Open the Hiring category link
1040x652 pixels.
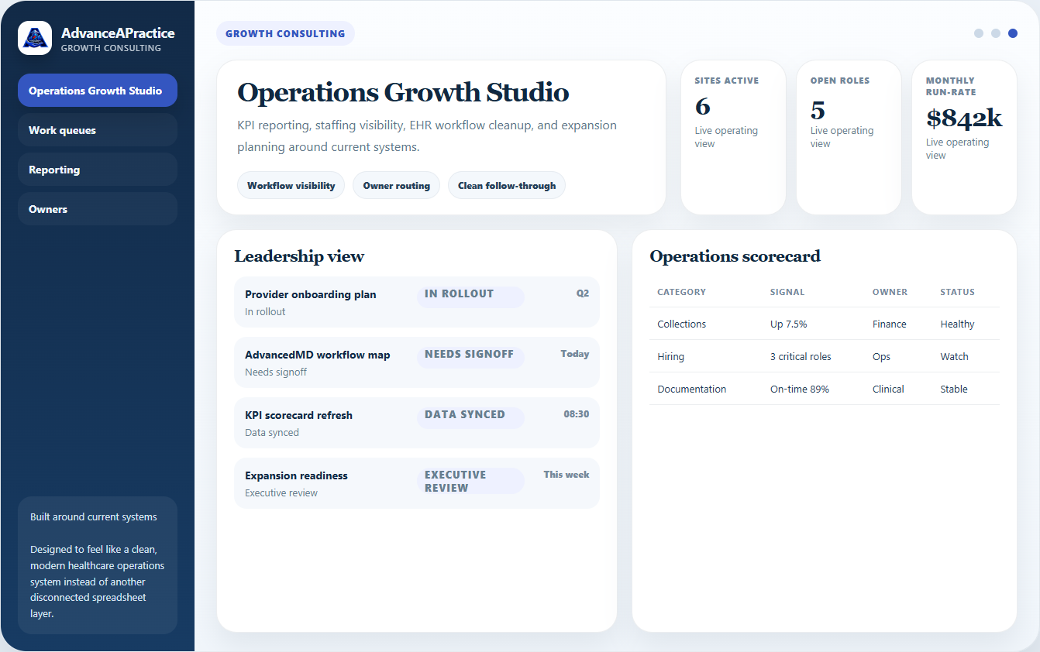[670, 356]
